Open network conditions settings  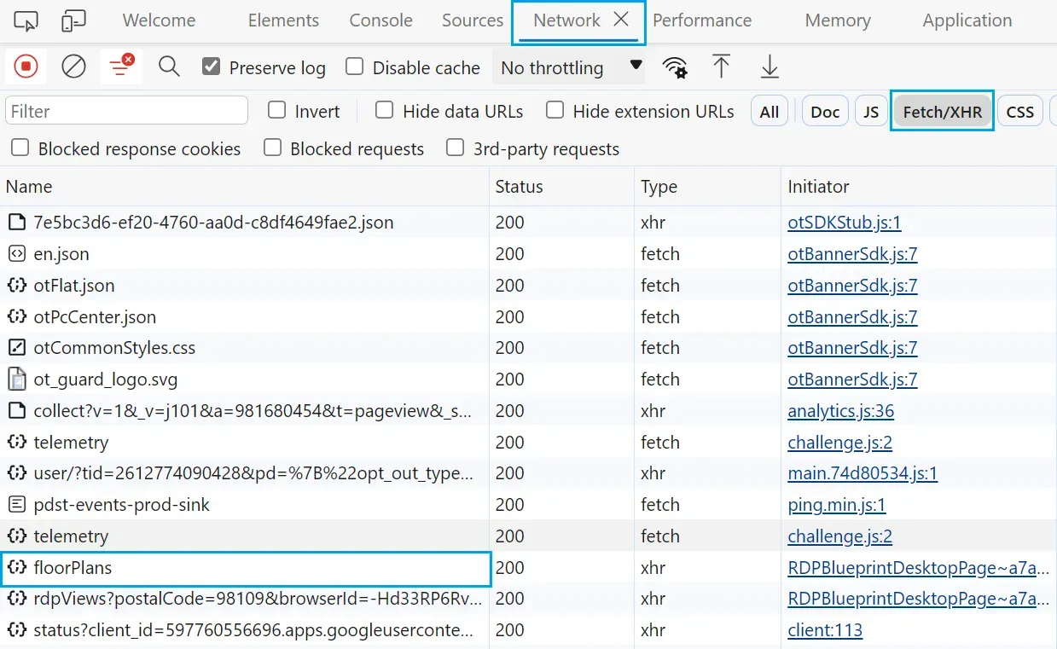click(x=675, y=67)
